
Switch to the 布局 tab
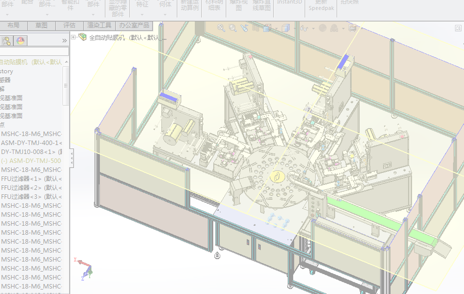[x=13, y=25]
